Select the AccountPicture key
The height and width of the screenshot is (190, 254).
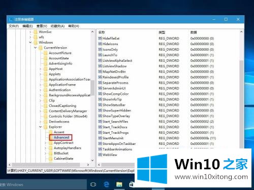60,53
